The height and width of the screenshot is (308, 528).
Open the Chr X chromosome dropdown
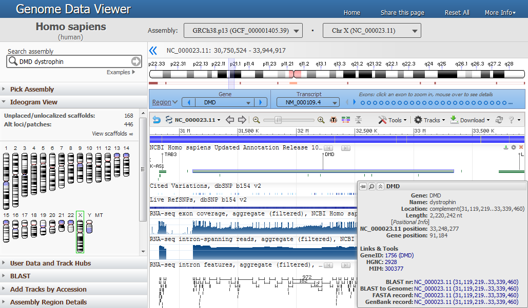371,31
